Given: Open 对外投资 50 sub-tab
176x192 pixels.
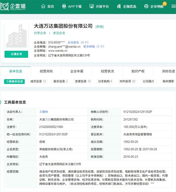Looking at the screenshot, I should pos(127,81).
